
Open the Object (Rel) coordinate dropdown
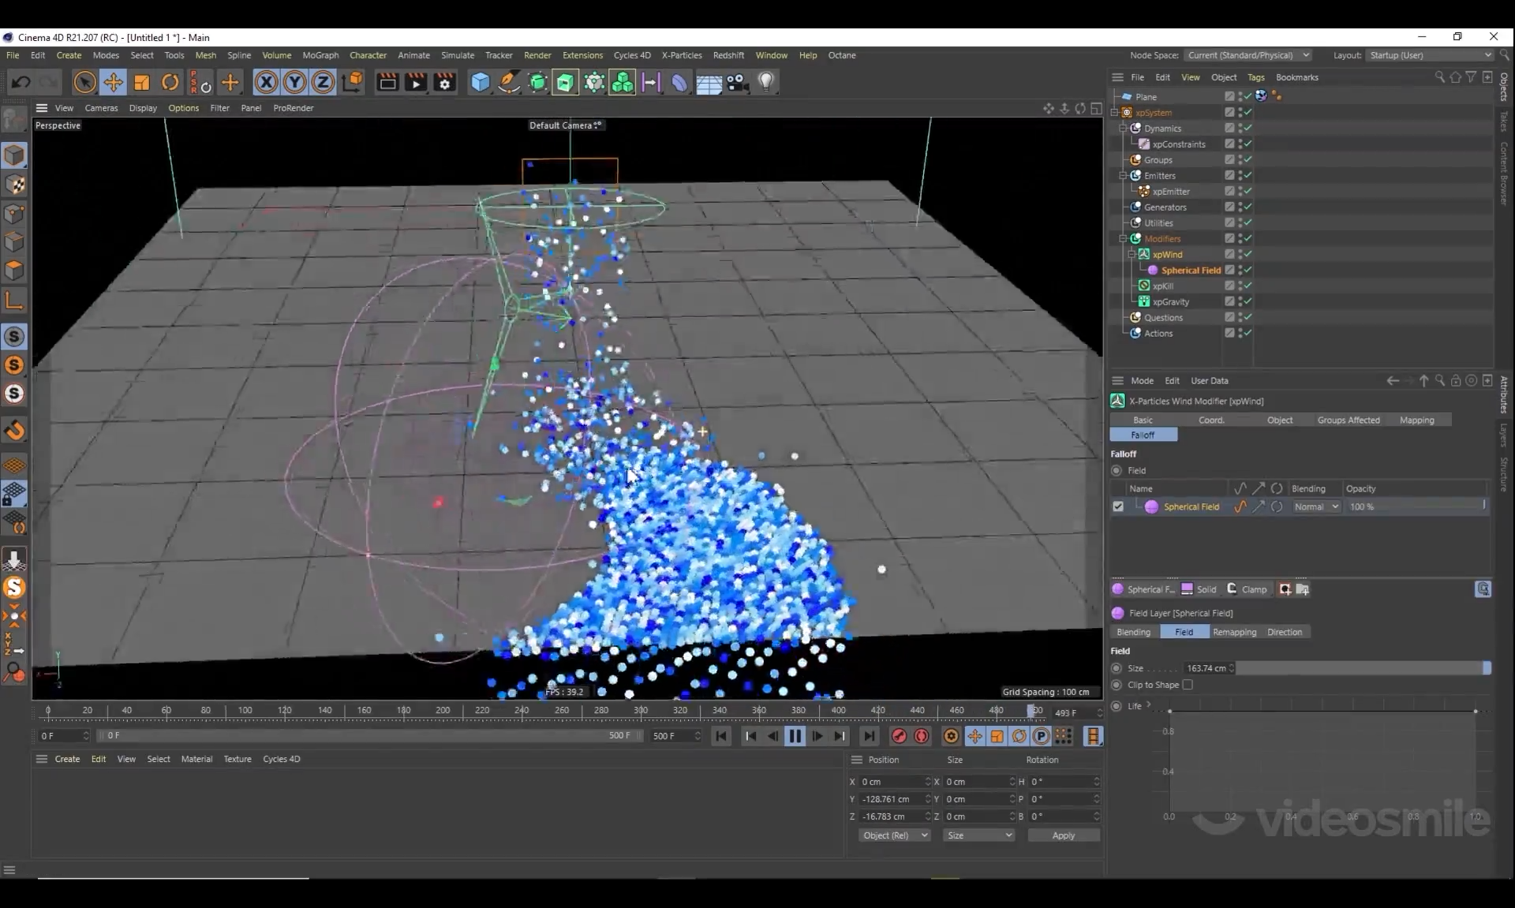point(894,835)
